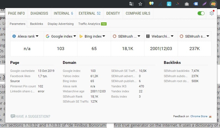This screenshot has width=220, height=128.
Task: Click the Google logo icon by Google index
Action: pos(48,36)
